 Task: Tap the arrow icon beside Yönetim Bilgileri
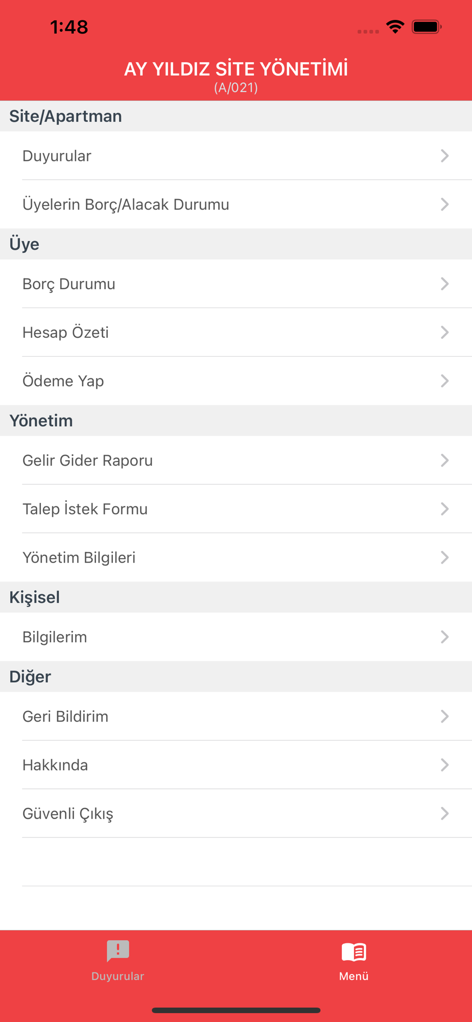click(444, 558)
